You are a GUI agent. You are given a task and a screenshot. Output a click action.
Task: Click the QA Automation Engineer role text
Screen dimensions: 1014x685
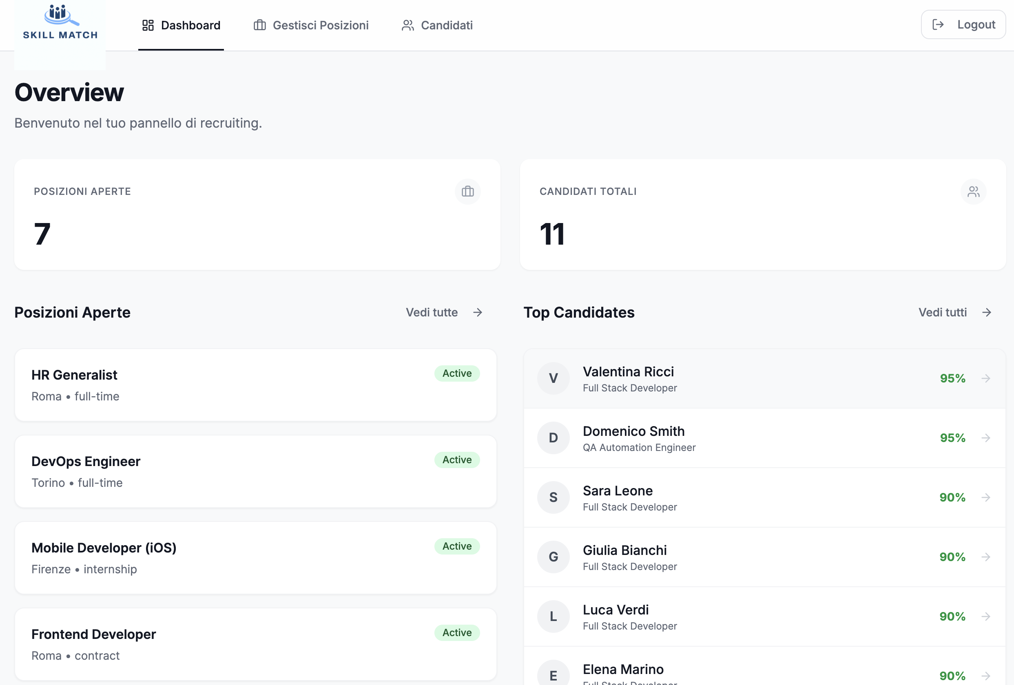click(x=639, y=447)
